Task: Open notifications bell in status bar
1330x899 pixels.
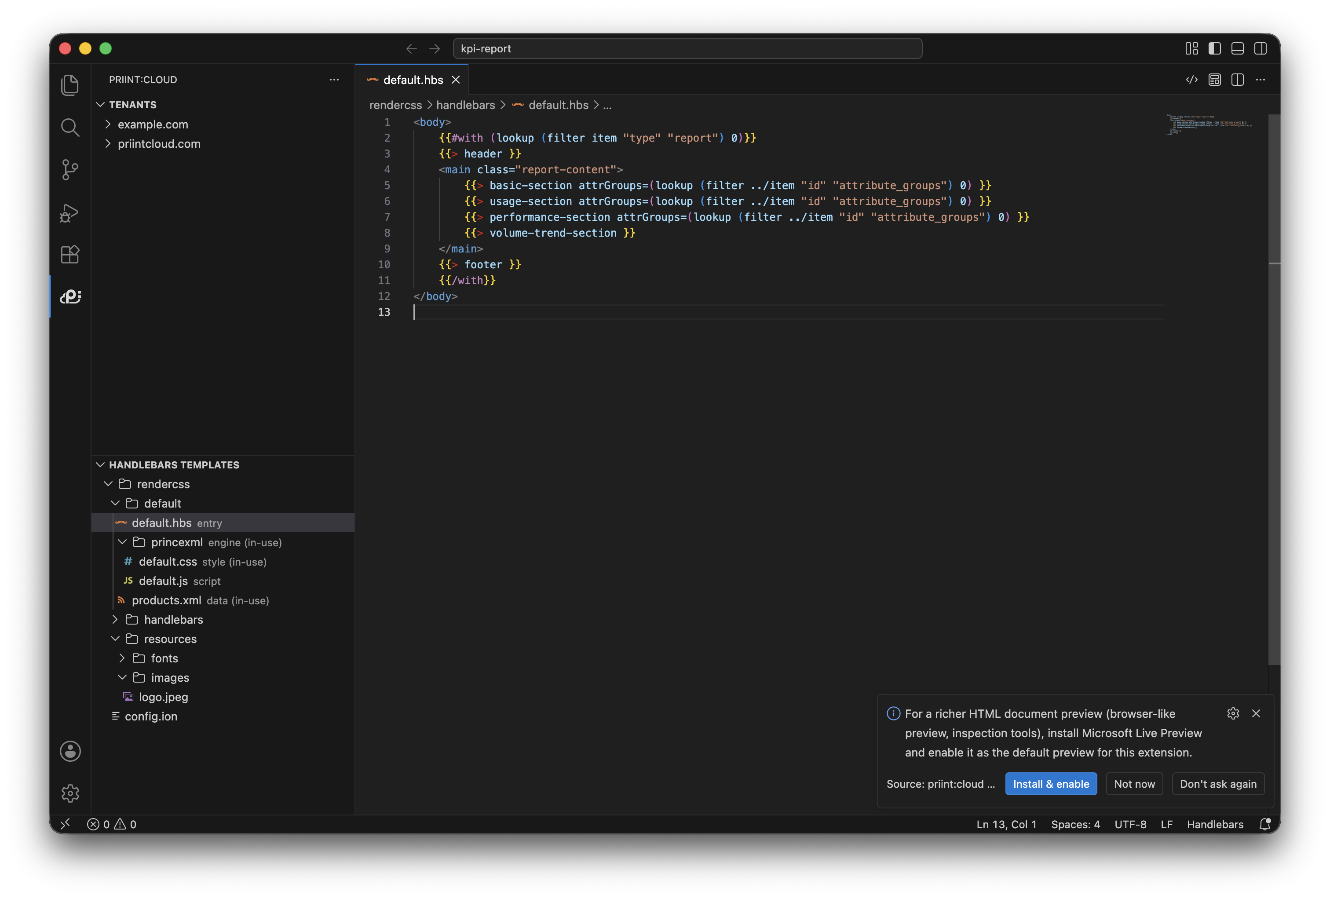Action: [1265, 824]
